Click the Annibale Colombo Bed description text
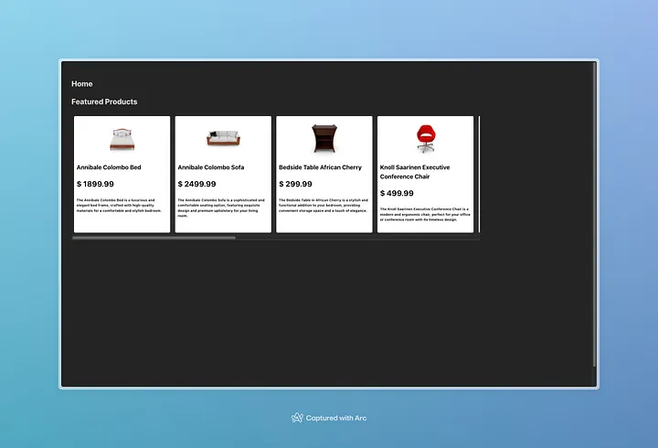The image size is (658, 448). (119, 206)
